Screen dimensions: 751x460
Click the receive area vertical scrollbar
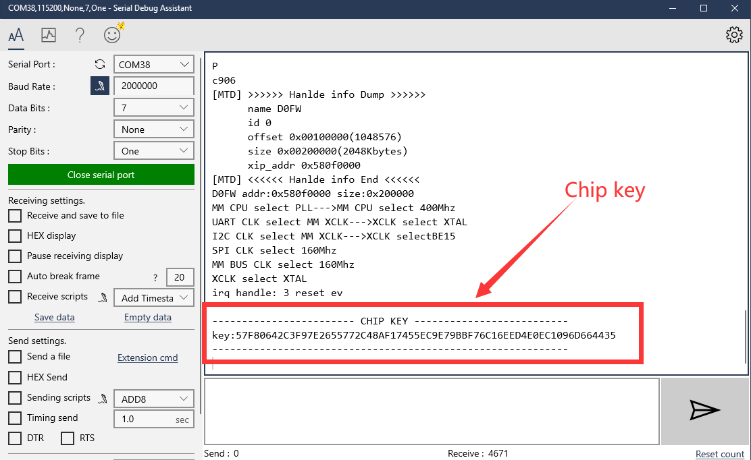[745, 337]
